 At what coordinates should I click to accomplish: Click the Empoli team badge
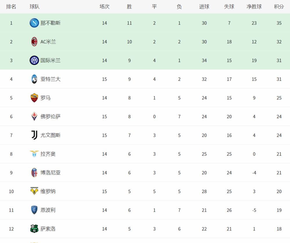tap(34, 210)
